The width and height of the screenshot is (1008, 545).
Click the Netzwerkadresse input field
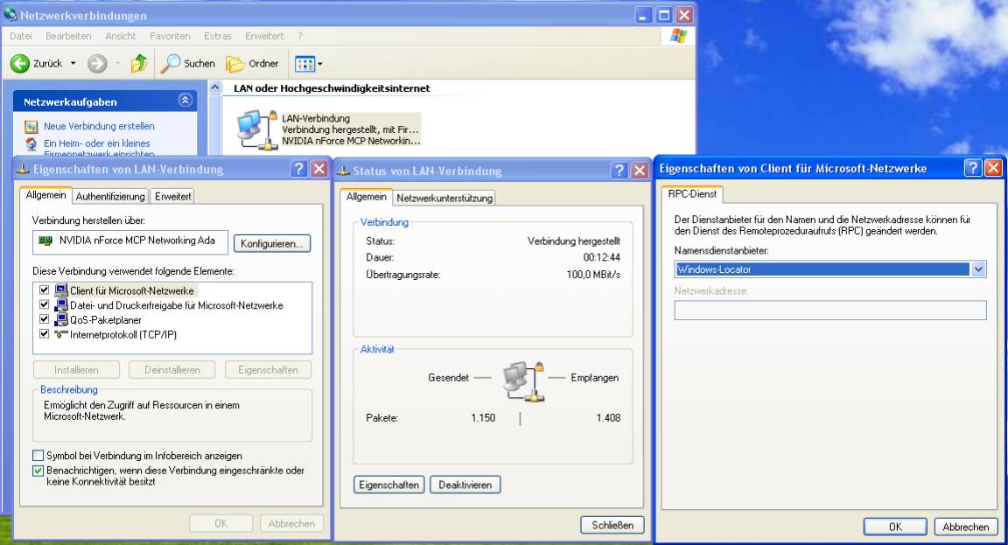(829, 311)
